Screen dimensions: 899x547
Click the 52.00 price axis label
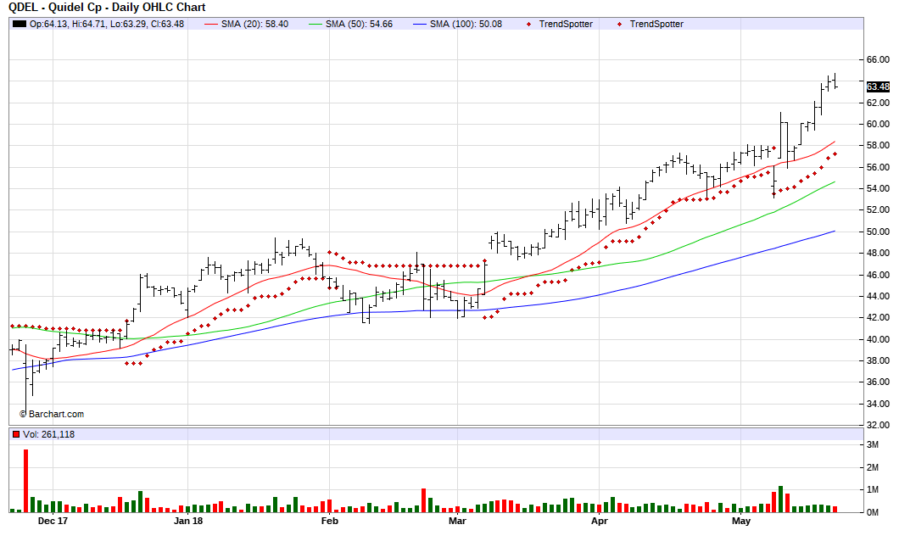tap(878, 209)
